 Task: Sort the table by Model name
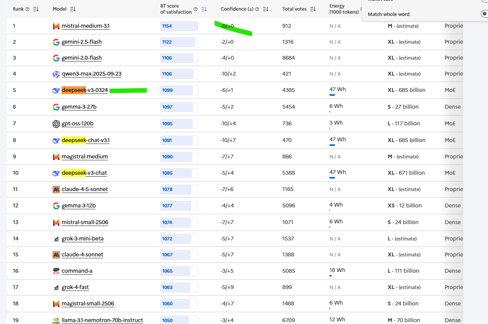tap(73, 9)
